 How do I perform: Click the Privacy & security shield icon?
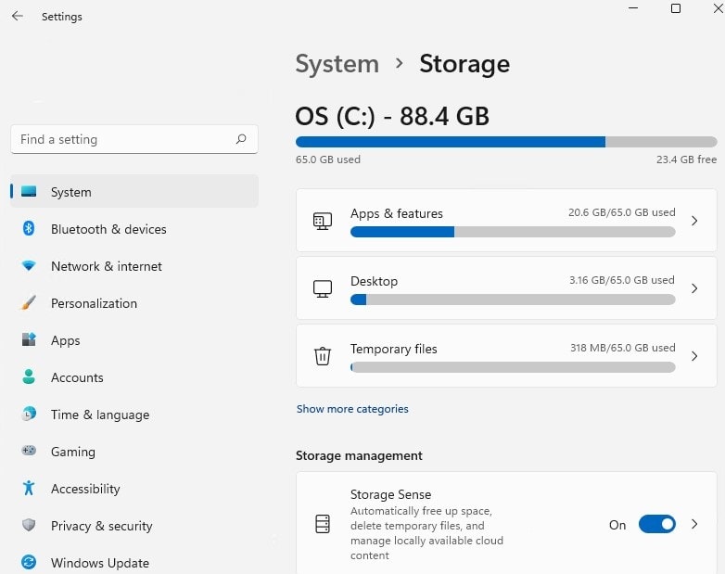[29, 526]
